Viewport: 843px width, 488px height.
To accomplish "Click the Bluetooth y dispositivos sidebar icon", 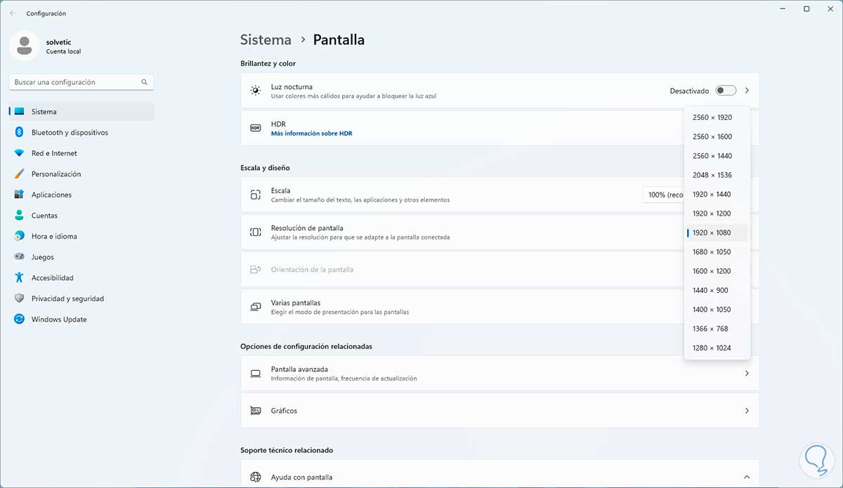I will click(x=19, y=133).
